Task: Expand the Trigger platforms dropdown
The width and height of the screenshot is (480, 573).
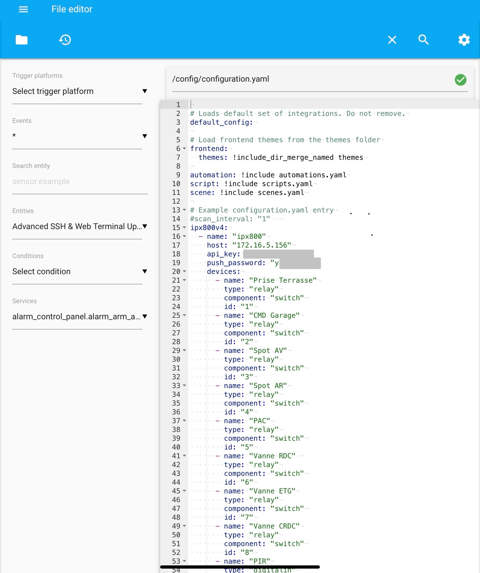Action: (x=79, y=91)
